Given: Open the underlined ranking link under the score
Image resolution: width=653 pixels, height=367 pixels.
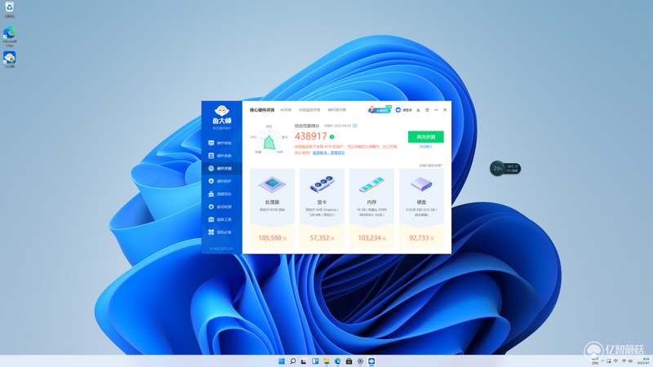Looking at the screenshot, I should (329, 153).
